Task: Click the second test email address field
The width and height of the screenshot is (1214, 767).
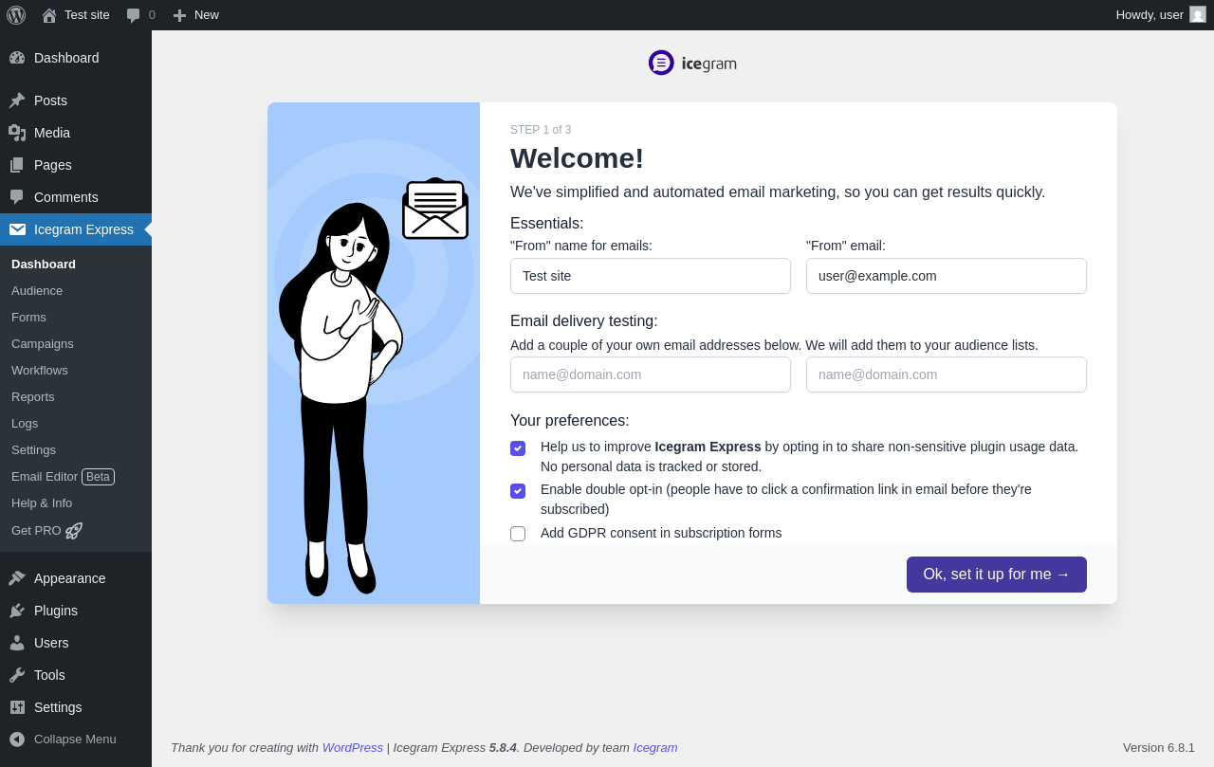Action: (x=947, y=374)
